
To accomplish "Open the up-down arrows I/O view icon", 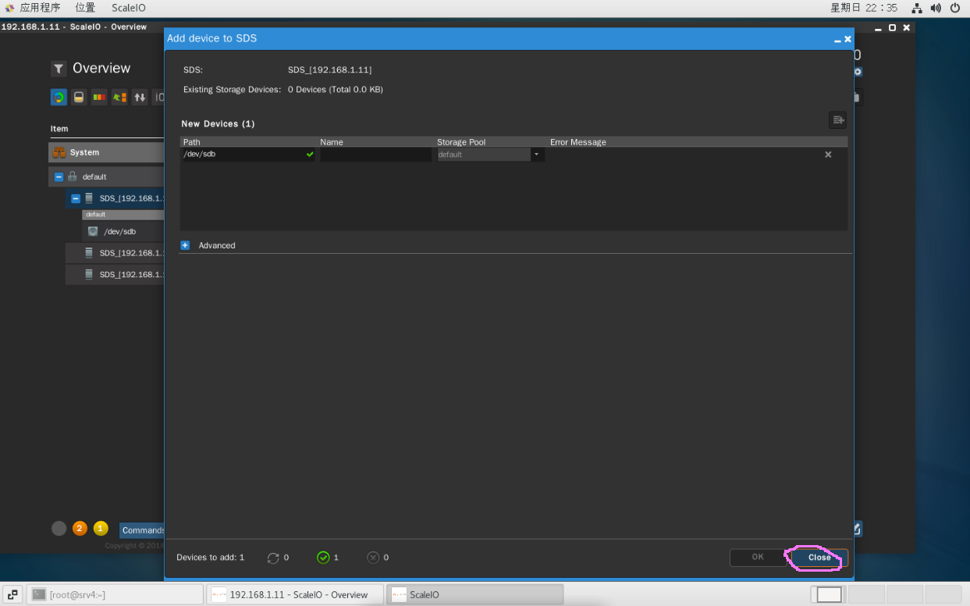I will click(140, 98).
